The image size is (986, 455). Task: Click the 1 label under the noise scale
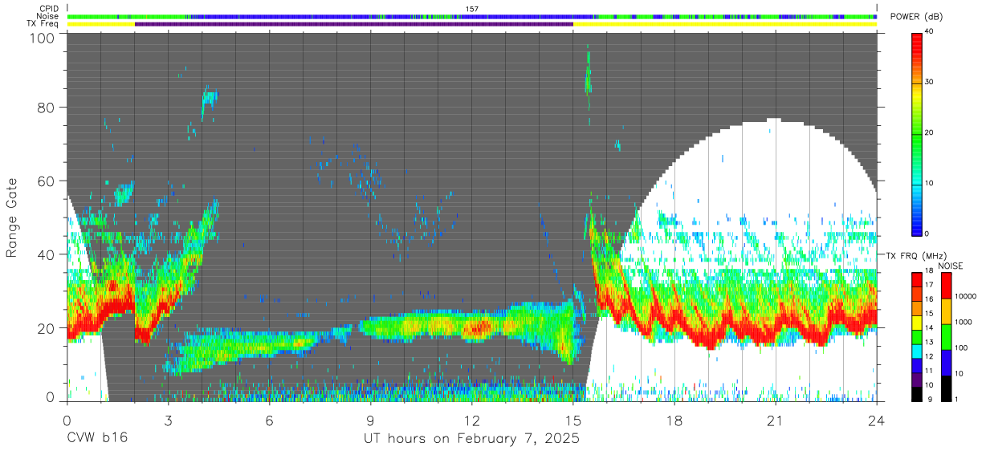click(955, 399)
